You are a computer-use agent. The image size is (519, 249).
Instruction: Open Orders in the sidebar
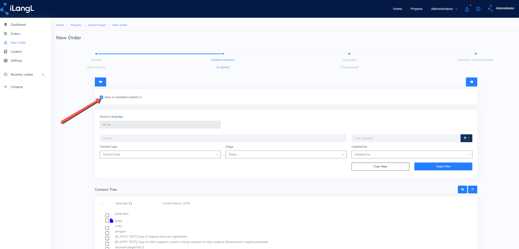tap(15, 34)
